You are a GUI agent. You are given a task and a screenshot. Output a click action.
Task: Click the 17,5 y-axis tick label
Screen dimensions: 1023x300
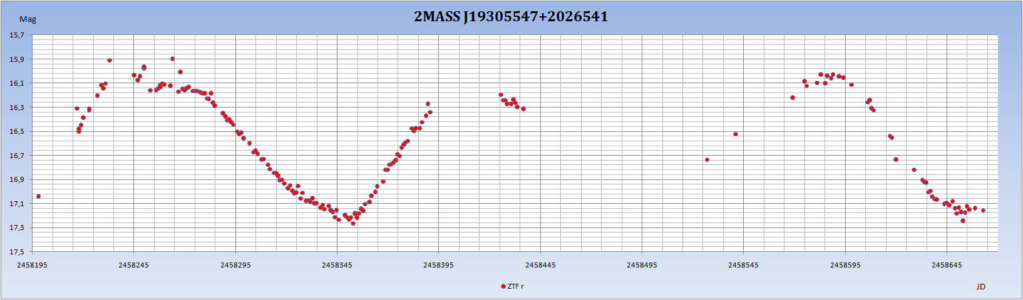[x=17, y=252]
